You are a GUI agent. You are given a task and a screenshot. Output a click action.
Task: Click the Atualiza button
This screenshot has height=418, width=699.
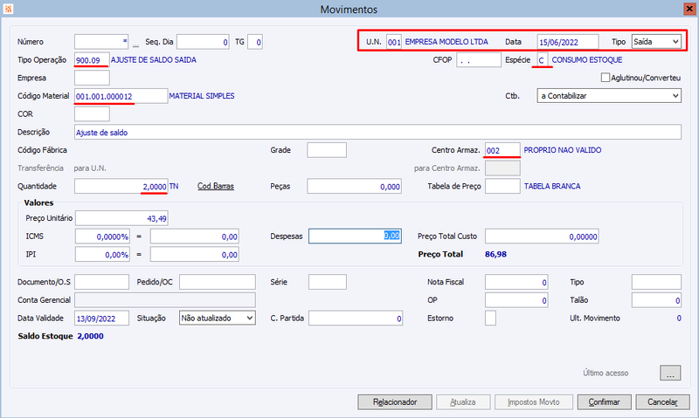tap(463, 402)
